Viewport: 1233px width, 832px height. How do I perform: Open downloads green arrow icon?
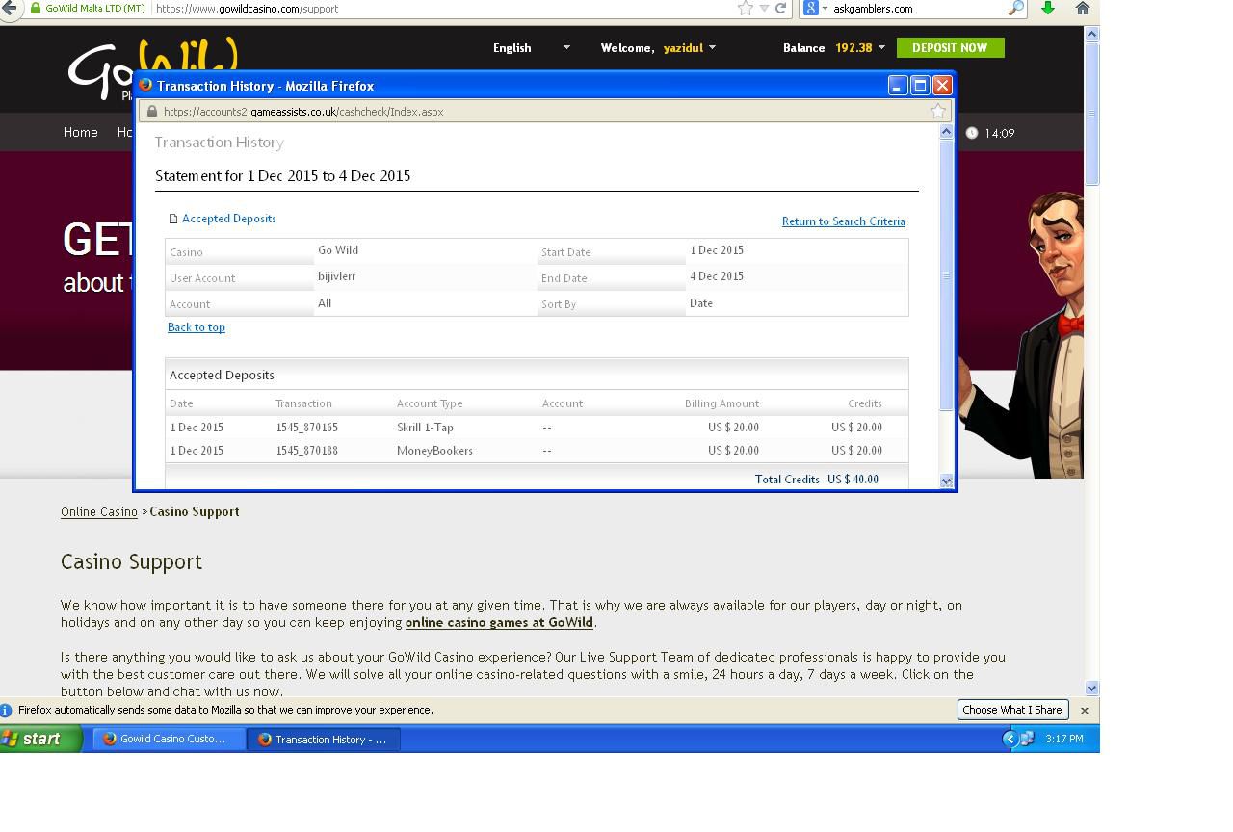click(1048, 8)
